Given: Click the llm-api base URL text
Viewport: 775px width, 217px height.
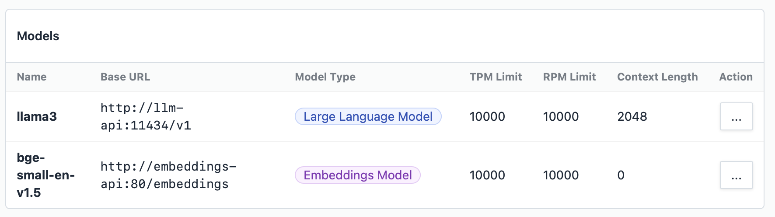Looking at the screenshot, I should tap(146, 116).
